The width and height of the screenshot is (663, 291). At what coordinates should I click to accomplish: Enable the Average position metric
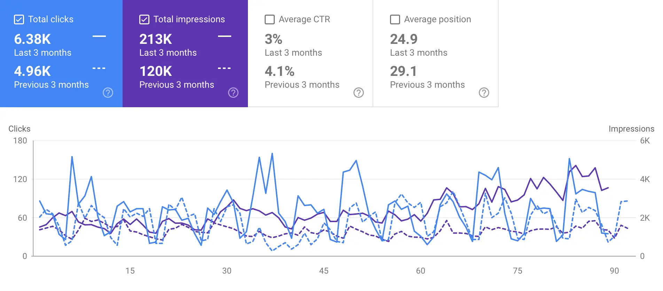(395, 19)
